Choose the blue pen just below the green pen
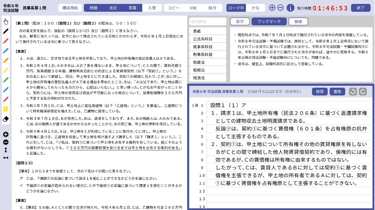This screenshot has width=375, height=210. (x=6, y=89)
